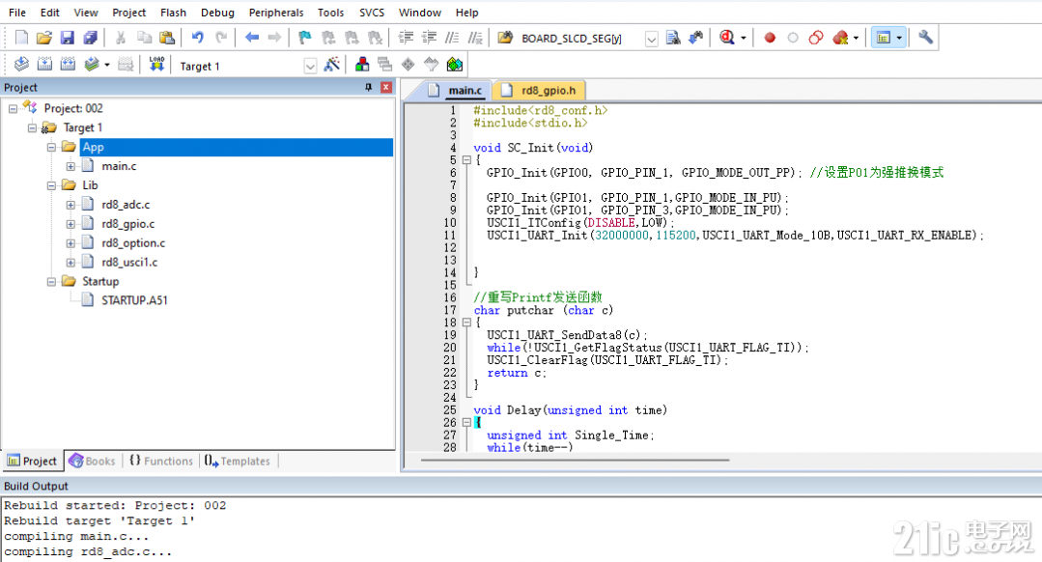
Task: Open the debug session dropdown arrow
Action: tap(743, 38)
